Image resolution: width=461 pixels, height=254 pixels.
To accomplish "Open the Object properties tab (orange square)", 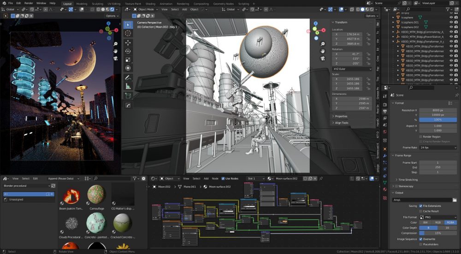I will pyautogui.click(x=385, y=149).
